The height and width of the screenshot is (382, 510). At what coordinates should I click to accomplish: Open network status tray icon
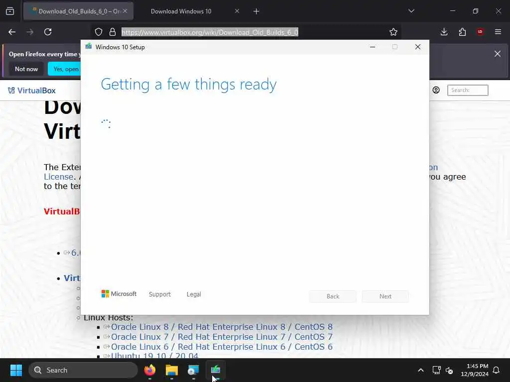436,370
